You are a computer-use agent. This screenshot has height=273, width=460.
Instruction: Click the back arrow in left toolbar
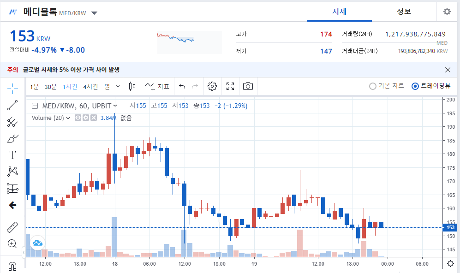point(12,205)
